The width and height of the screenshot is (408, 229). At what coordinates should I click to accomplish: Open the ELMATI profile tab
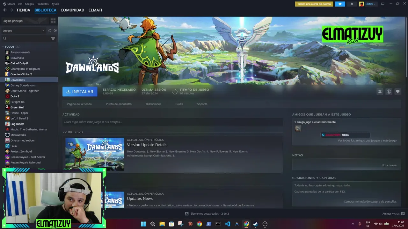click(95, 10)
